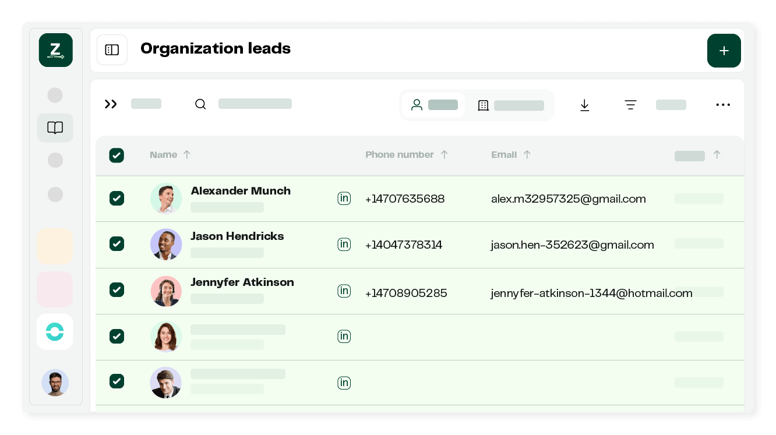The height and width of the screenshot is (435, 776).
Task: Switch to the building organization tab
Action: coord(510,105)
